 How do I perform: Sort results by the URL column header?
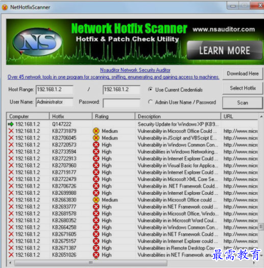(239, 116)
